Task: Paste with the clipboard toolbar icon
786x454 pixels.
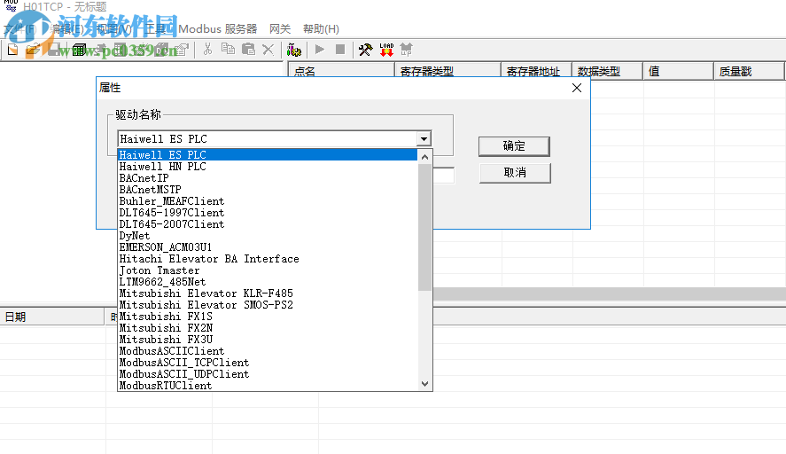Action: click(x=248, y=49)
